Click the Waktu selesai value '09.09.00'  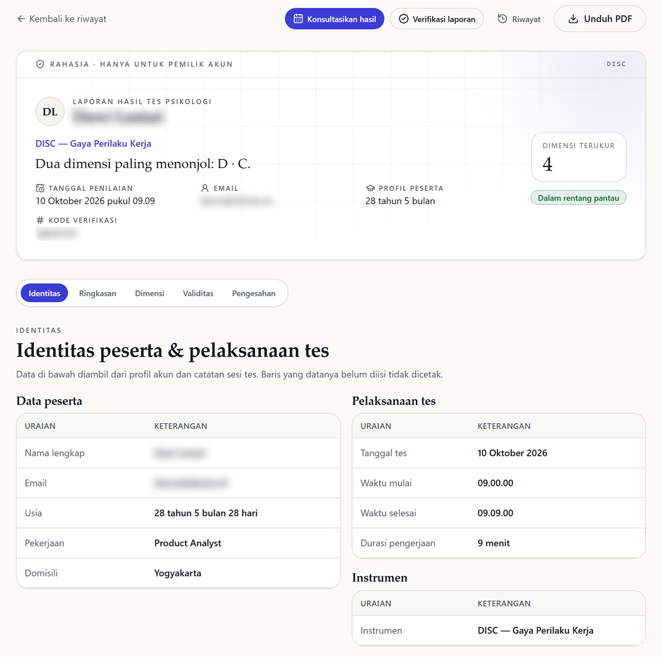click(495, 513)
